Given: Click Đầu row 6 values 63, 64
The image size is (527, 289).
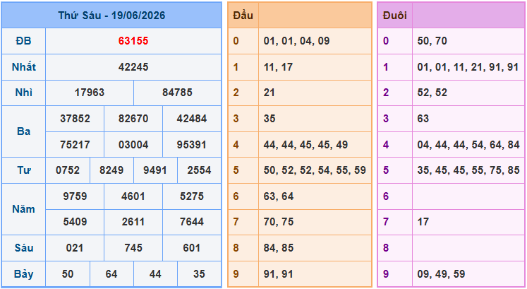Looking at the screenshot, I should (x=279, y=196).
